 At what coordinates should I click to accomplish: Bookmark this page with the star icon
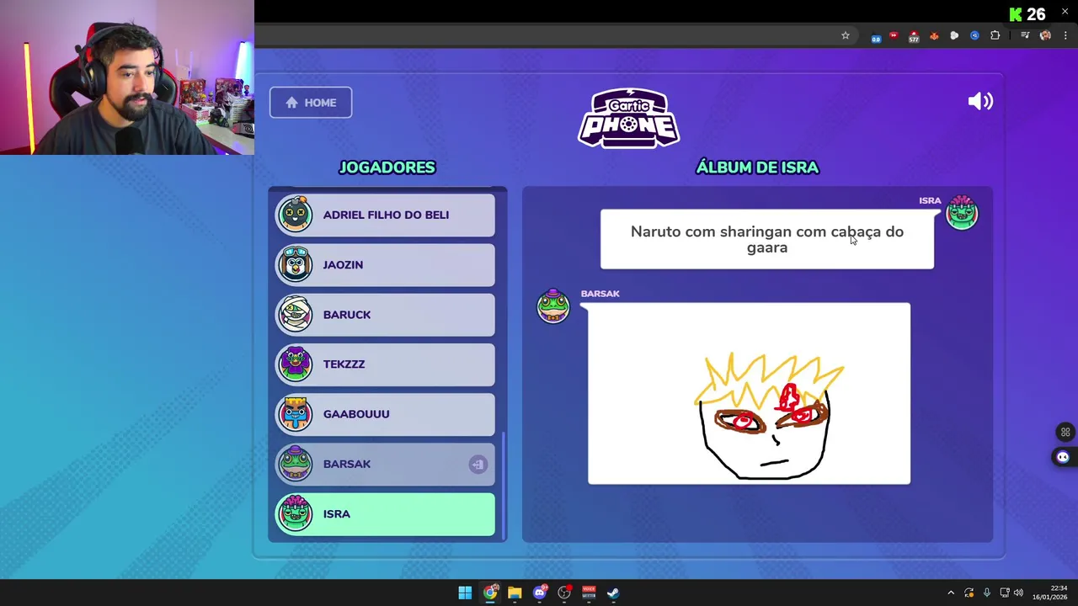pos(846,35)
